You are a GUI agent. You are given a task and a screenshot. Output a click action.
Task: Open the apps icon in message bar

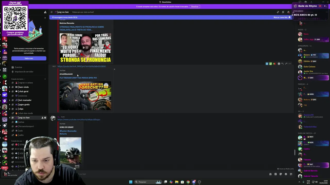tap(291, 174)
